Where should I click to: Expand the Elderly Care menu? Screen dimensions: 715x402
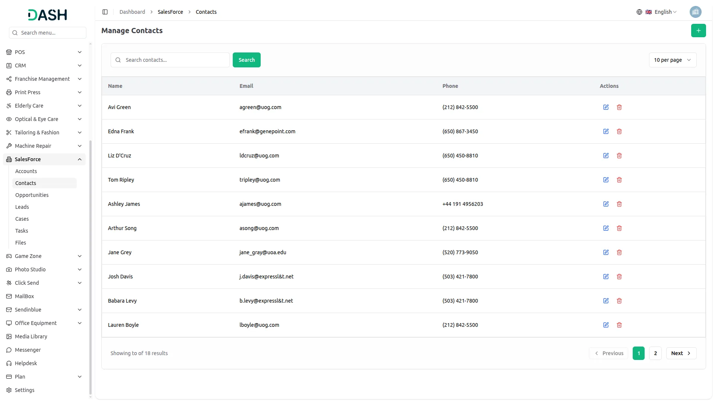(44, 106)
